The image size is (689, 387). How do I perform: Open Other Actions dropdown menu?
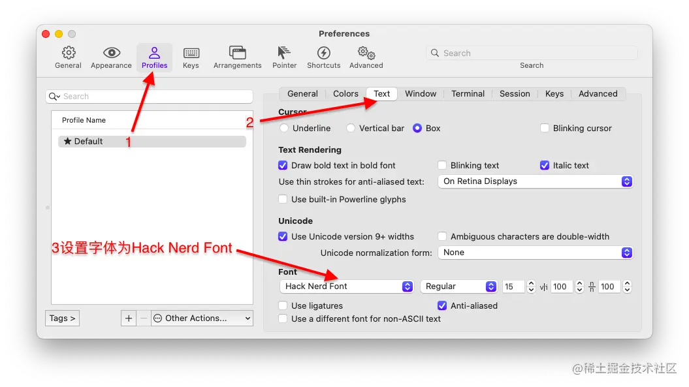[202, 318]
